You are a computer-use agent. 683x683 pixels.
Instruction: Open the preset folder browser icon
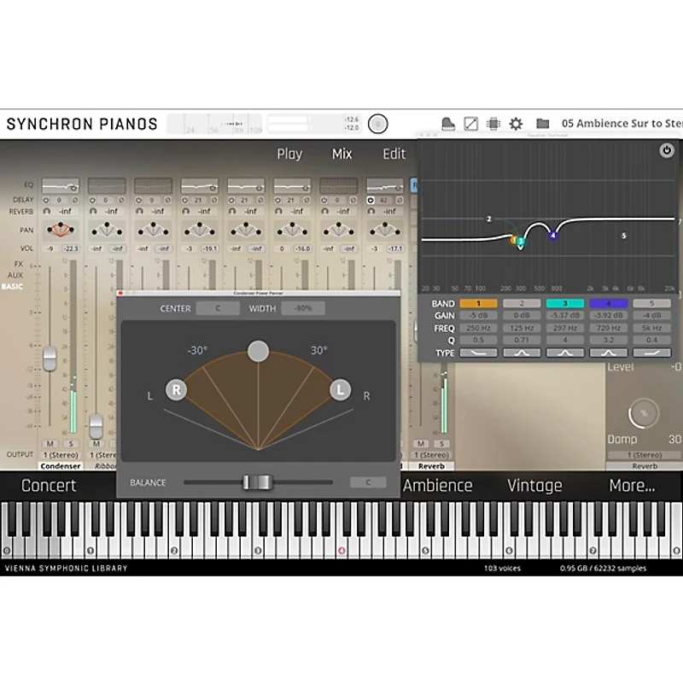tap(542, 124)
